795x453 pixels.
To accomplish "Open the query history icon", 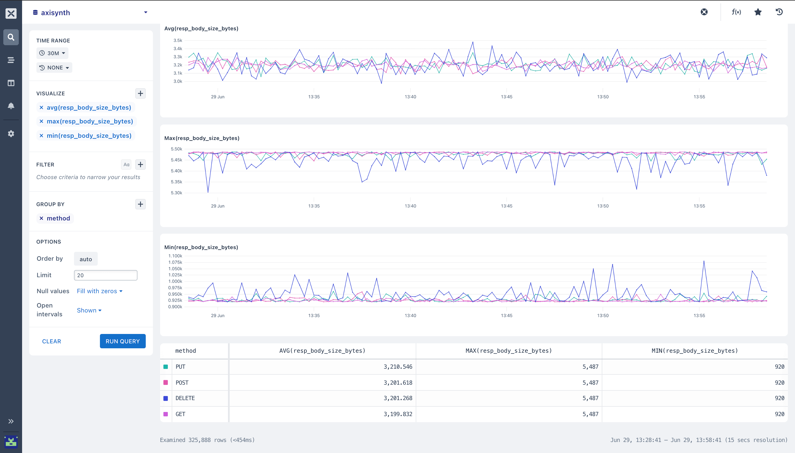I will 779,12.
